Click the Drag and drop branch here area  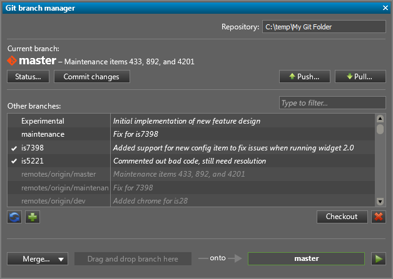[133, 259]
